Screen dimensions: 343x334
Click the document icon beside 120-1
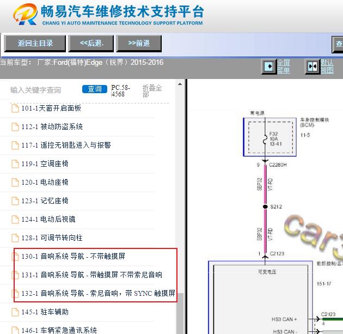click(x=15, y=183)
